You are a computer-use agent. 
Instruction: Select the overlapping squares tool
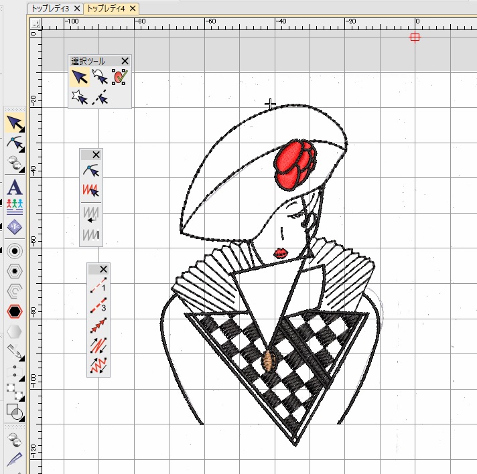click(x=15, y=392)
